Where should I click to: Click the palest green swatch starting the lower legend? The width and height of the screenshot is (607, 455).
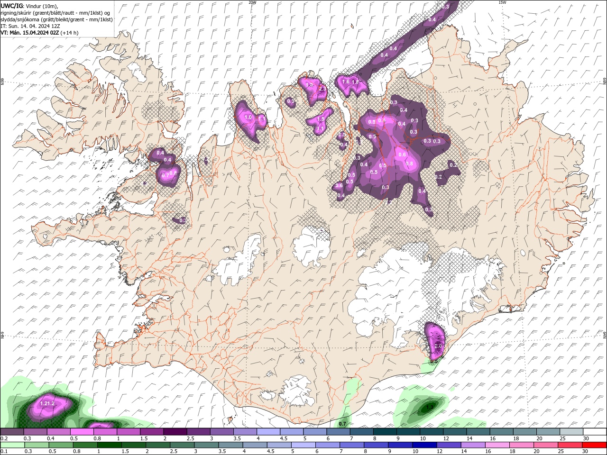point(12,445)
